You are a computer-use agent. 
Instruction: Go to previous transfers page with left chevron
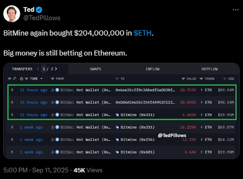[38, 69]
